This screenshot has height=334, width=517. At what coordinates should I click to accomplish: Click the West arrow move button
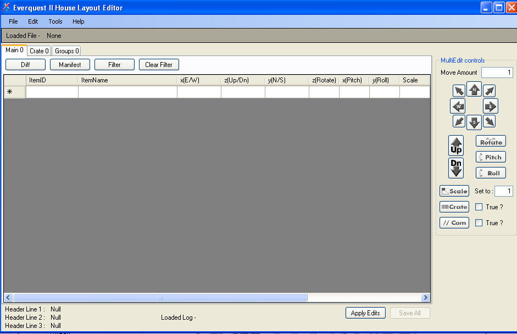coord(458,106)
